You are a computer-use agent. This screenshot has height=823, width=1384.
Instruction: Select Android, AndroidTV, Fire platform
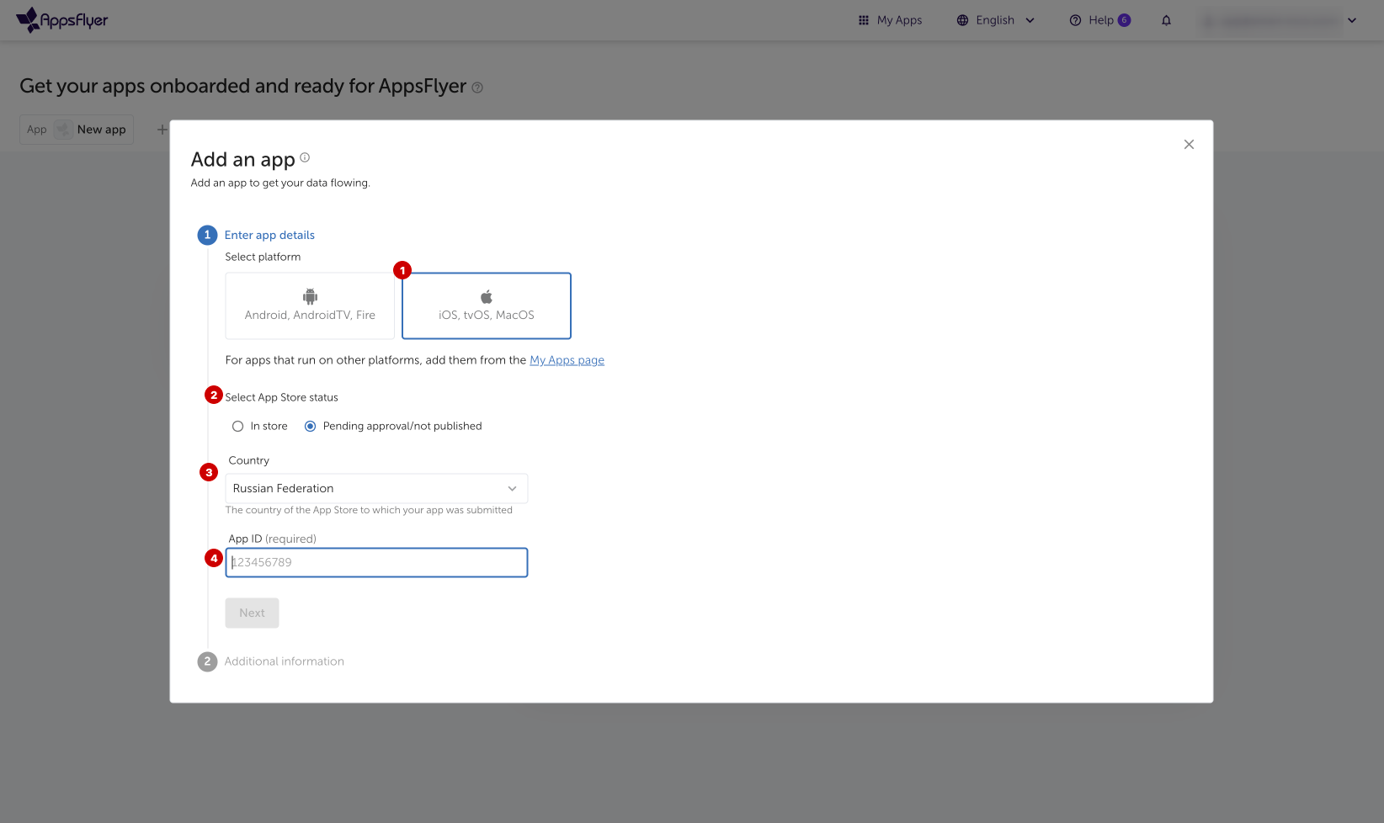coord(310,305)
